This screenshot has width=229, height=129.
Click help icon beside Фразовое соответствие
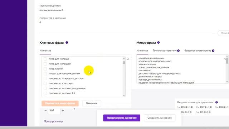point(213,51)
